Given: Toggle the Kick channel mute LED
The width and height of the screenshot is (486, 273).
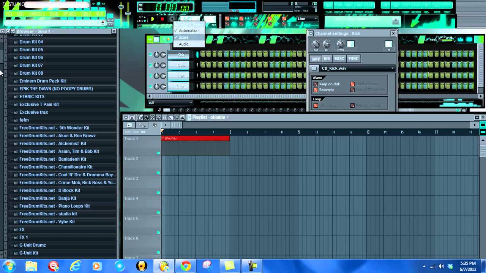Looking at the screenshot, I should point(150,55).
